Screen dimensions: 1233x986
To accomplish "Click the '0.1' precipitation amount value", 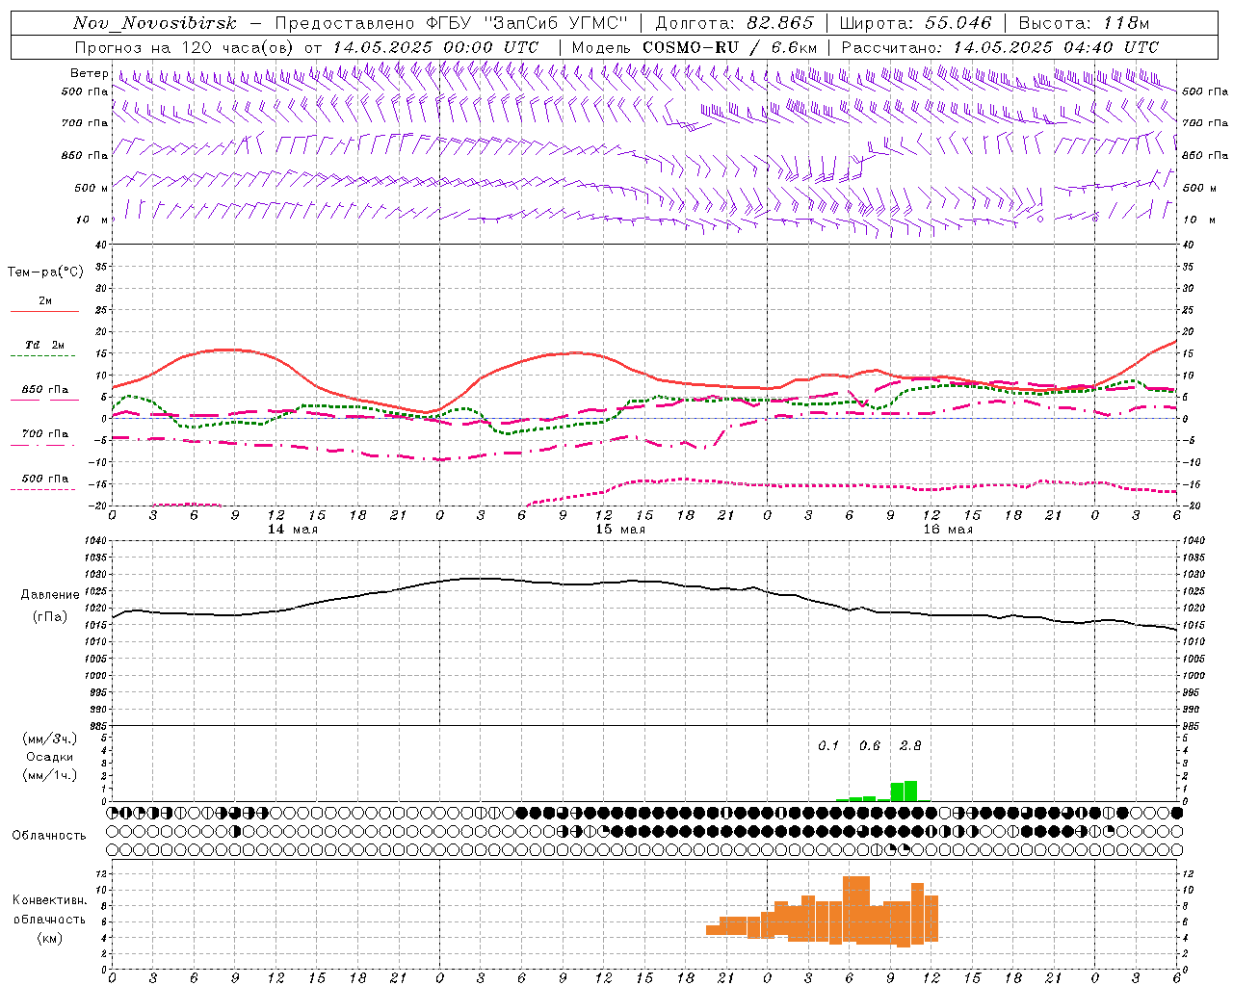I will click(x=828, y=746).
